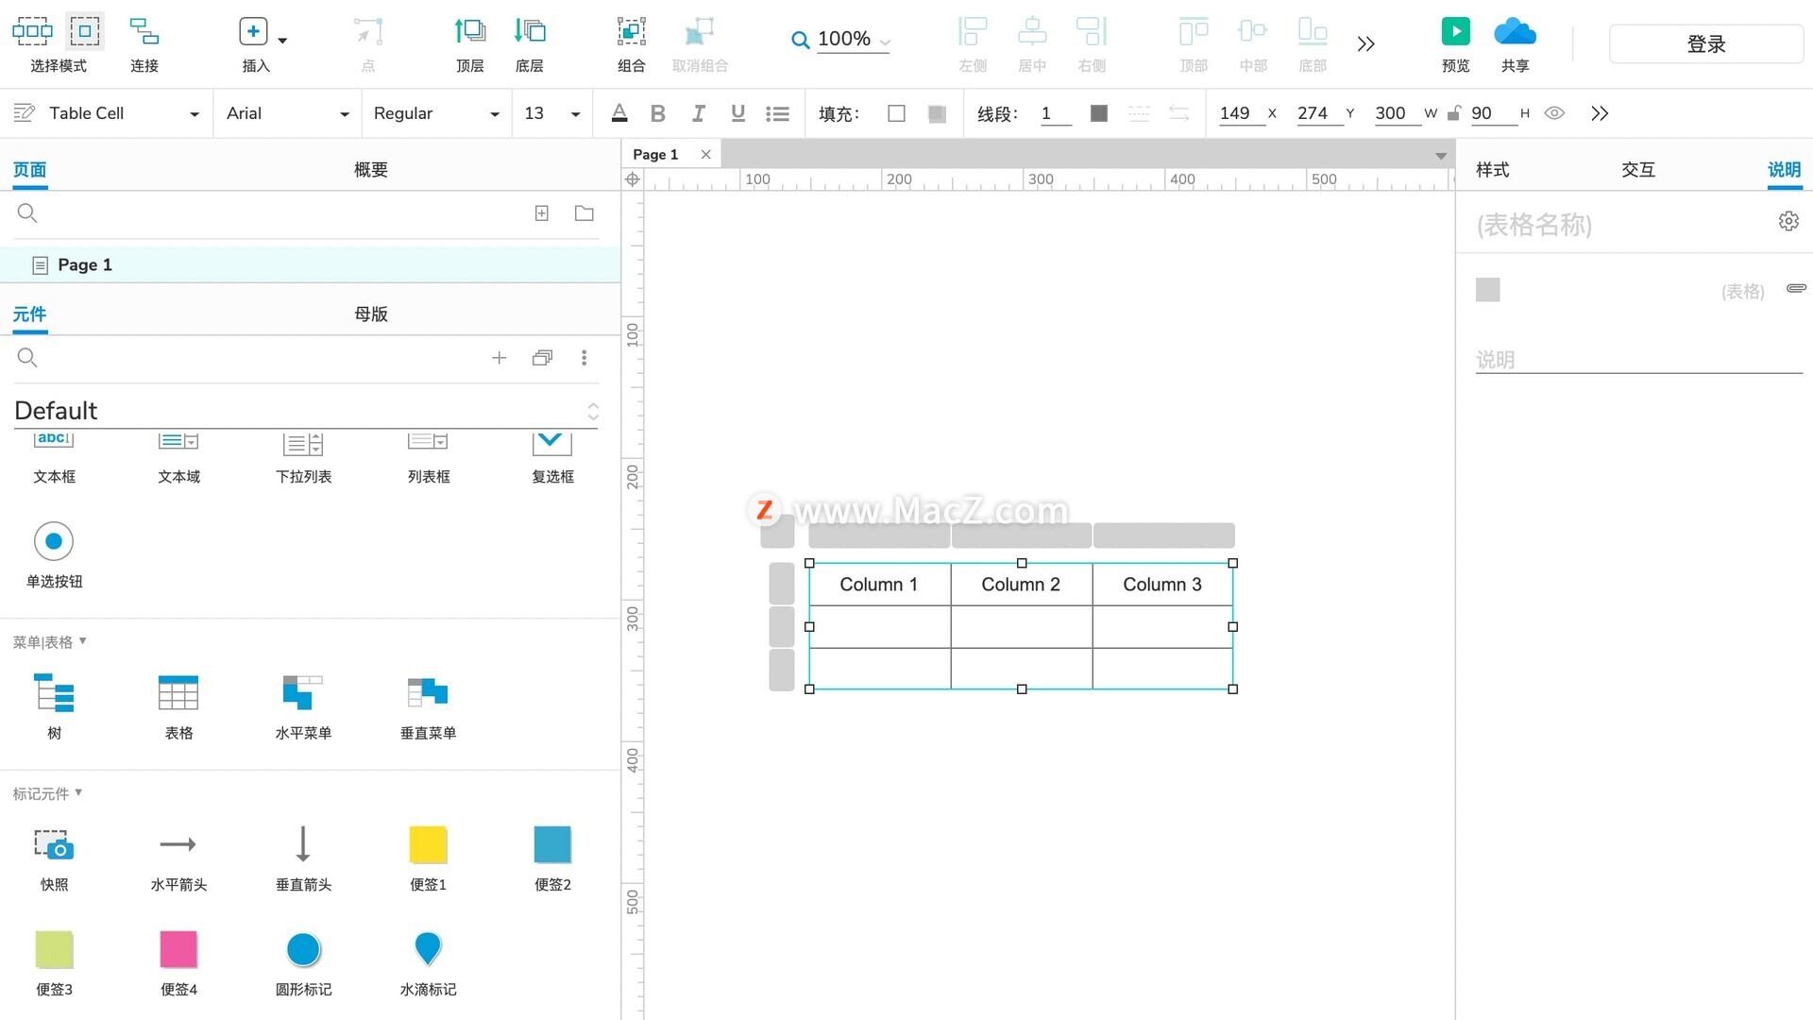Click the radio button (单选按钮) widget
The image size is (1813, 1020).
click(54, 541)
